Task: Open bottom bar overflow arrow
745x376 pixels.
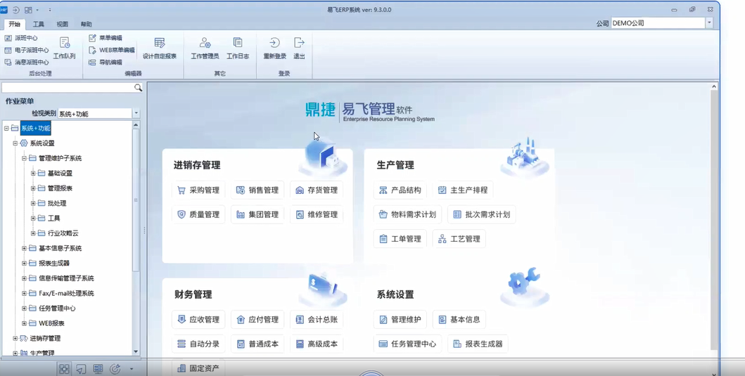Action: [x=131, y=369]
